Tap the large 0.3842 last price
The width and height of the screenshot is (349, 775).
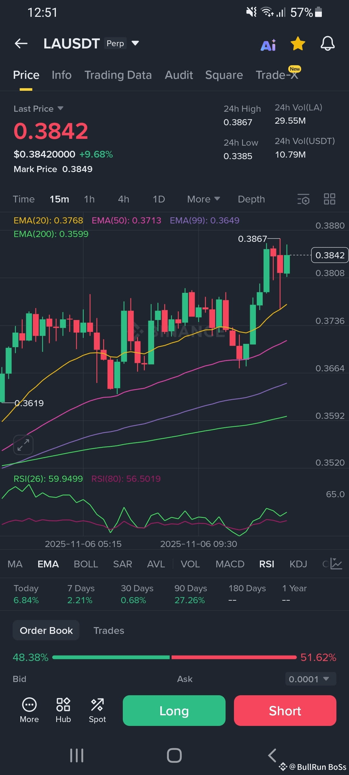click(x=51, y=131)
